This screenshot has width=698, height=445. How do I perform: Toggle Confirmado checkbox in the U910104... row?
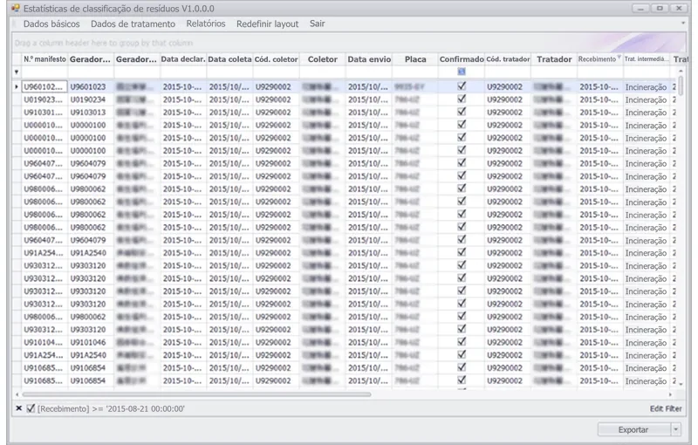coord(462,342)
